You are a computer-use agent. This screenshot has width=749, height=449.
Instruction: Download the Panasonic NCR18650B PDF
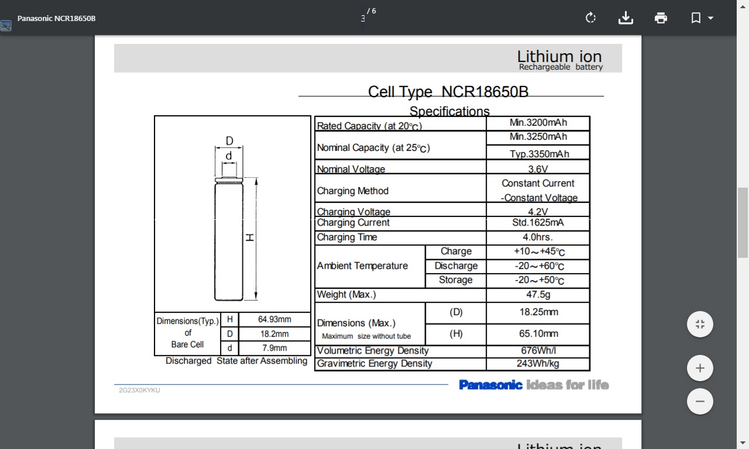point(626,18)
